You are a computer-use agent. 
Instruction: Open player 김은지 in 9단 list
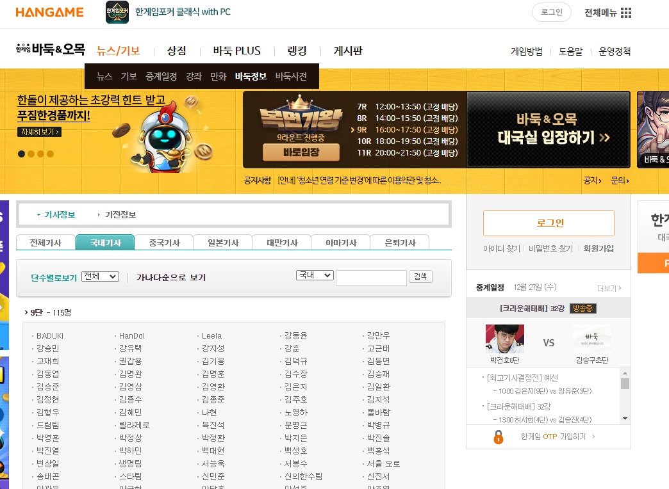(x=295, y=387)
